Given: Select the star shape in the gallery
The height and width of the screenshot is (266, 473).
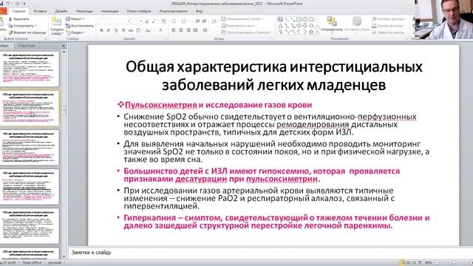Looking at the screenshot, I should coord(311,32).
